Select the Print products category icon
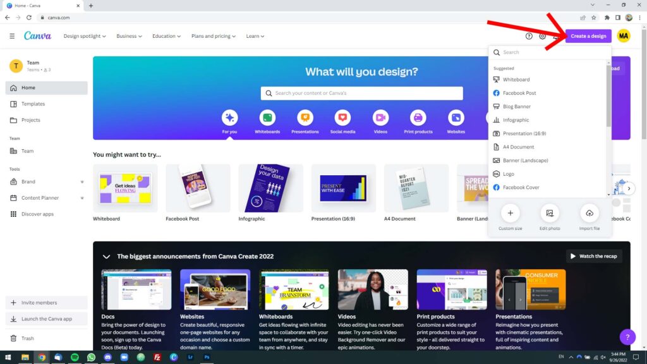 click(x=418, y=118)
